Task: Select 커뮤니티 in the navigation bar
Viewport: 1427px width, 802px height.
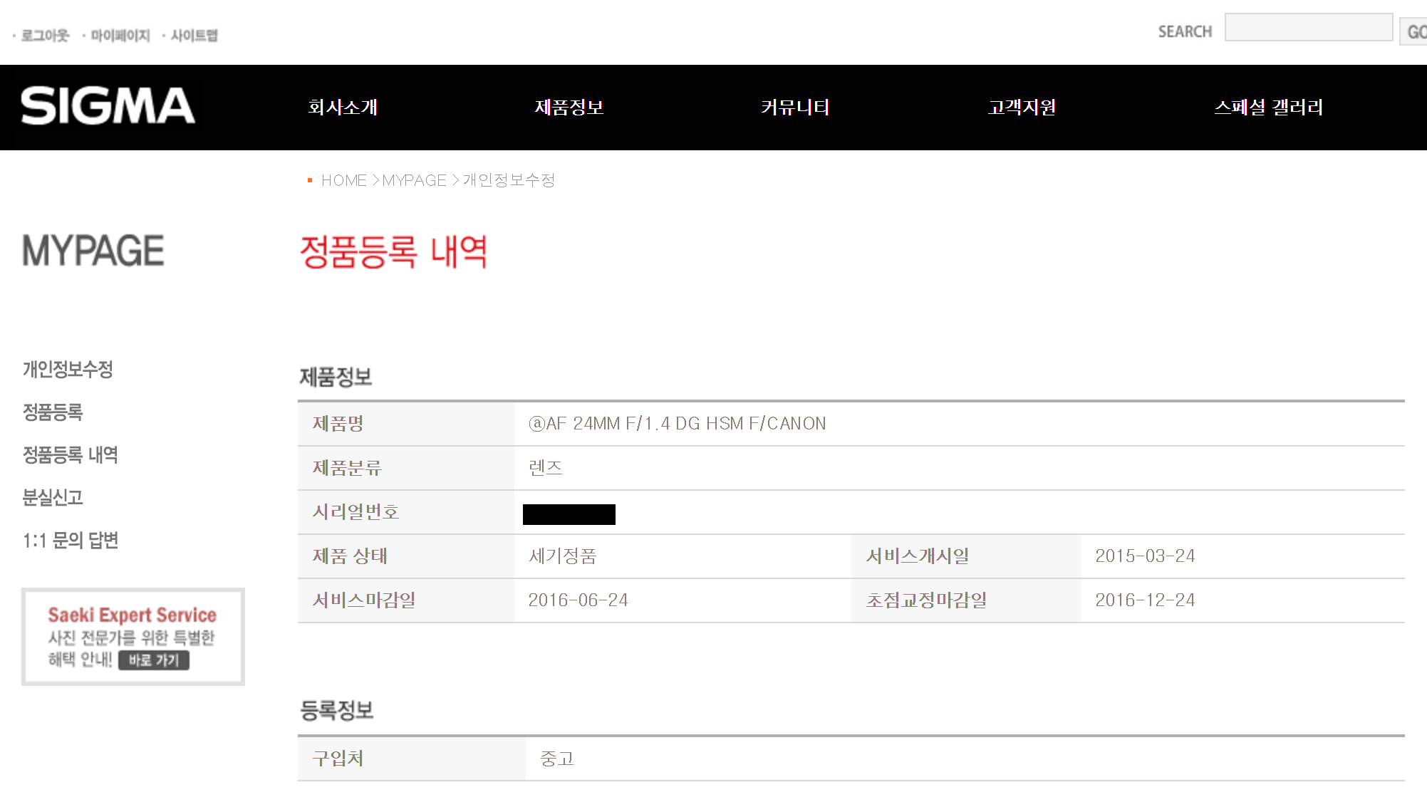Action: [795, 108]
